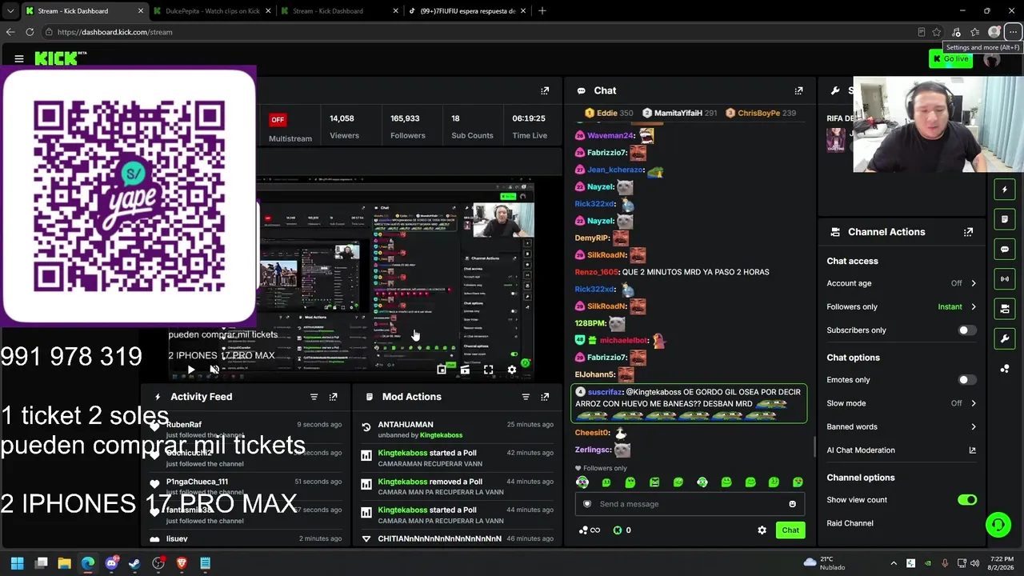This screenshot has width=1024, height=576.
Task: Open Activity Feed filter options
Action: (314, 397)
